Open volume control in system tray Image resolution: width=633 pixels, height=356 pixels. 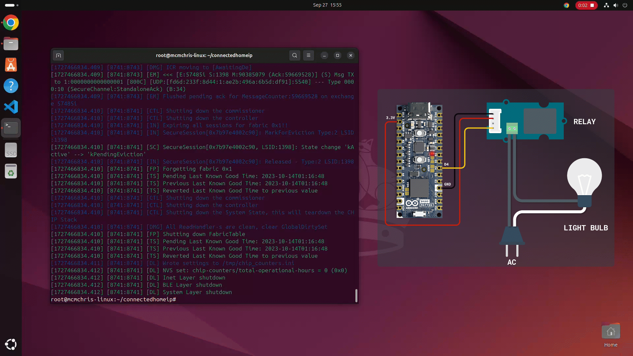point(616,5)
